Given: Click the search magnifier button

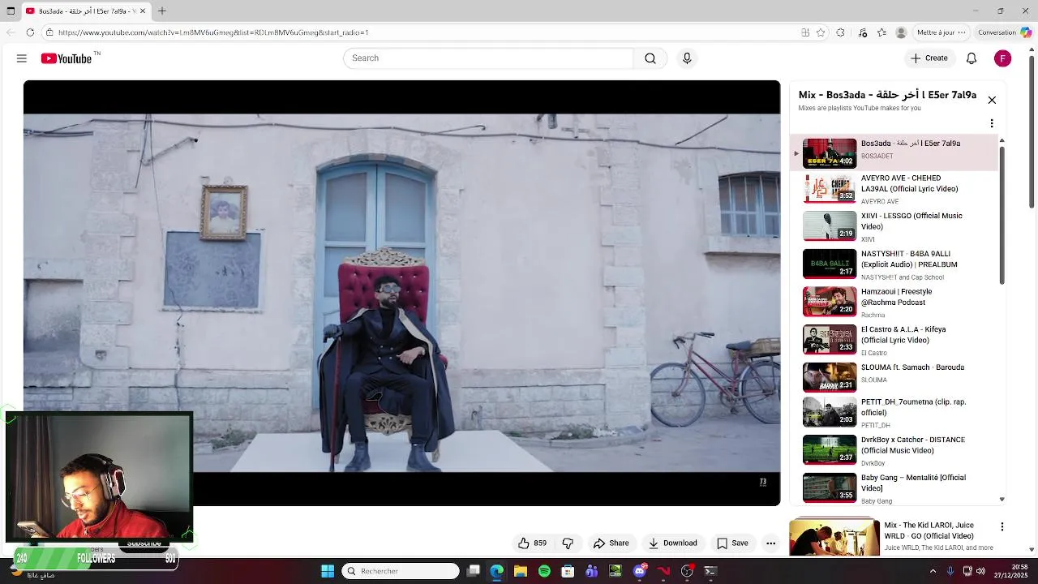Looking at the screenshot, I should [650, 58].
